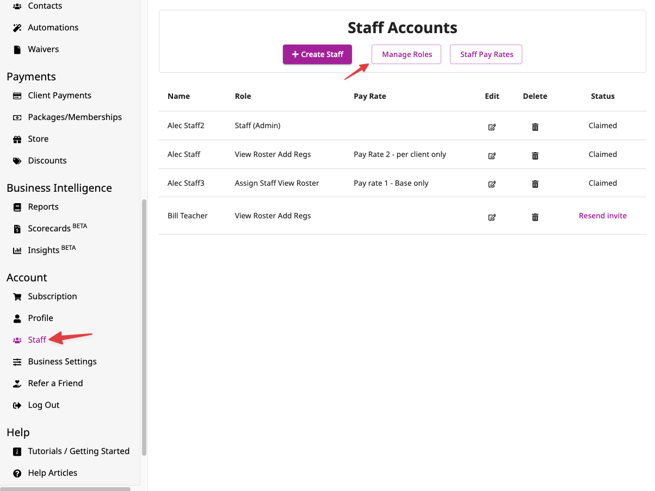Delete Alec Staff3 with trash icon

tap(535, 184)
